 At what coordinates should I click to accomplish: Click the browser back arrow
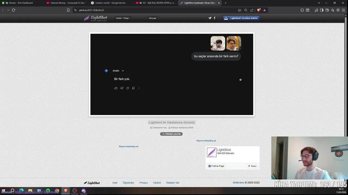point(3,10)
